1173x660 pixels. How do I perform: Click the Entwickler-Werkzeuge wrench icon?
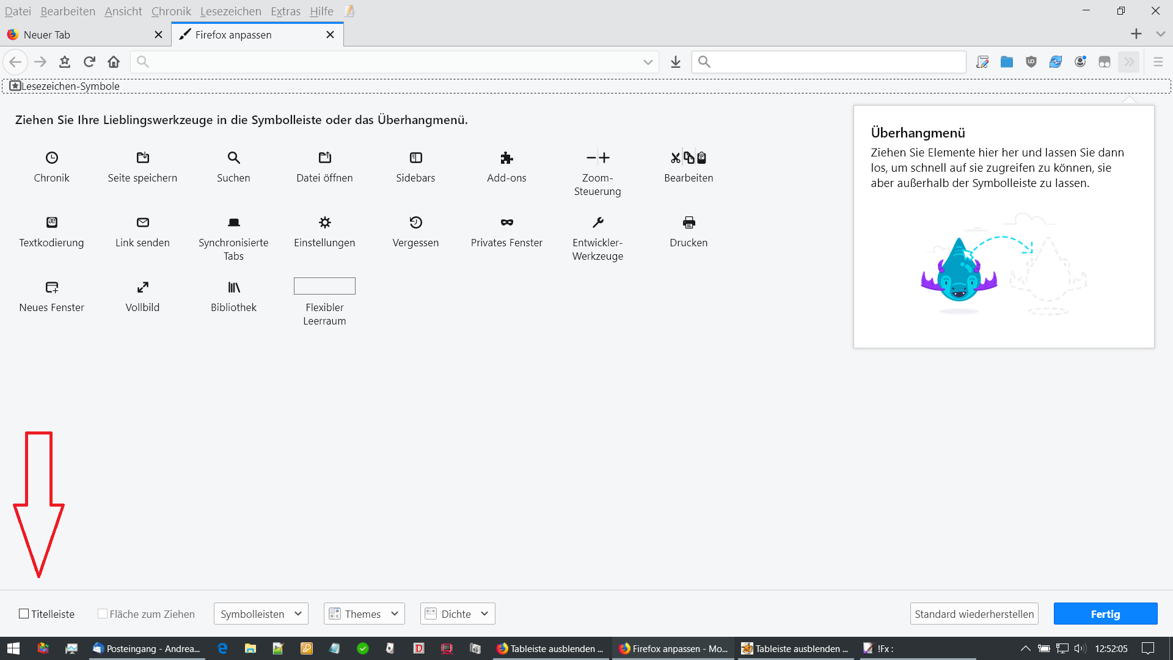pos(597,222)
